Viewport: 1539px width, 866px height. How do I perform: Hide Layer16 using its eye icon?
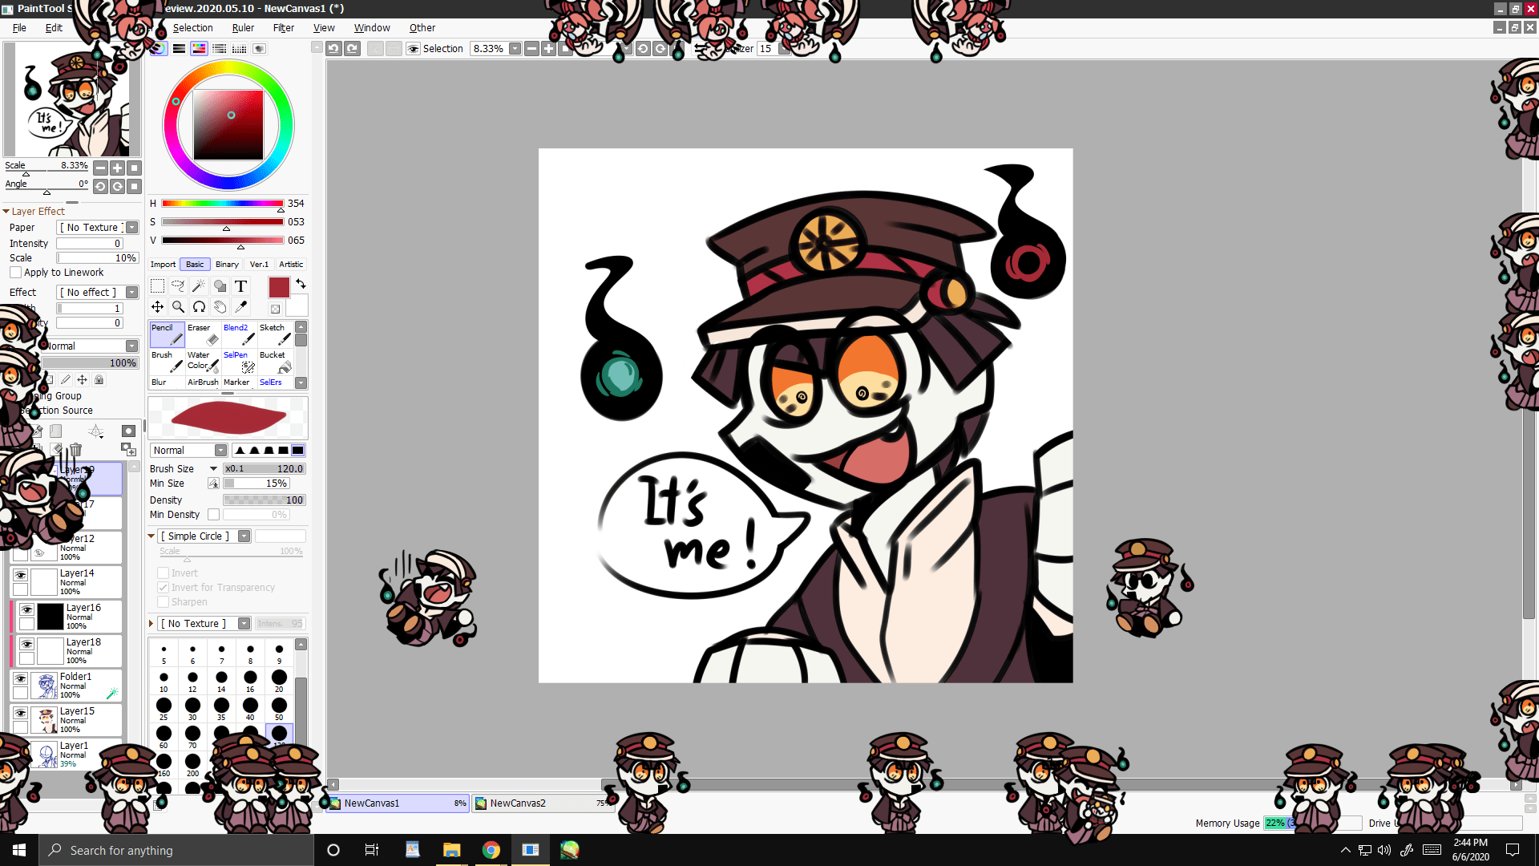[x=26, y=609]
